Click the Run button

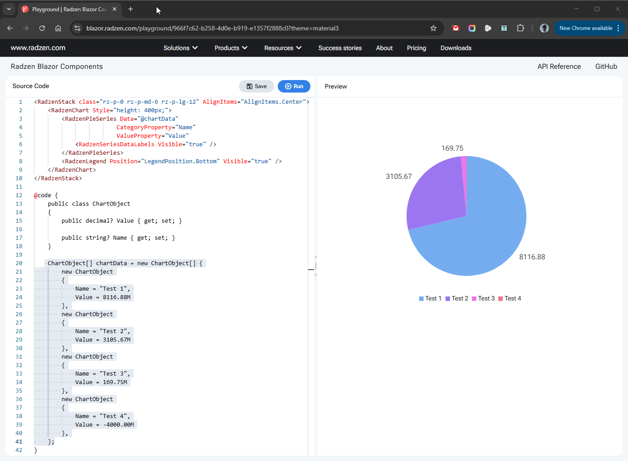point(294,86)
